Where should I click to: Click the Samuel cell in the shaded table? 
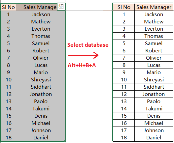pyautogui.click(x=41, y=43)
